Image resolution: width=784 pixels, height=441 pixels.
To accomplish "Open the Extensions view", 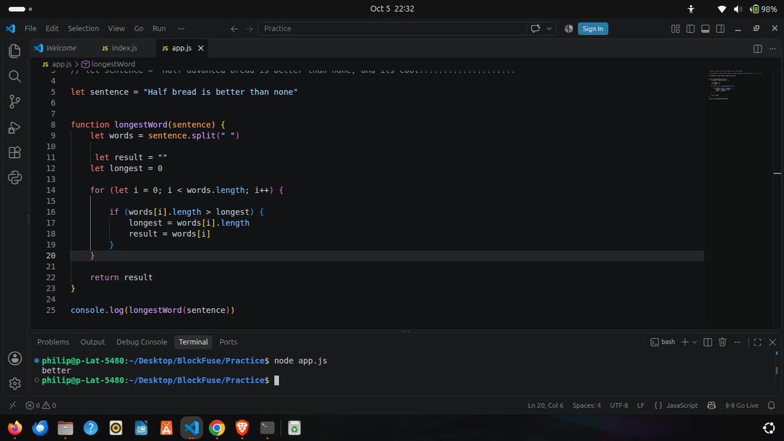I will click(14, 152).
